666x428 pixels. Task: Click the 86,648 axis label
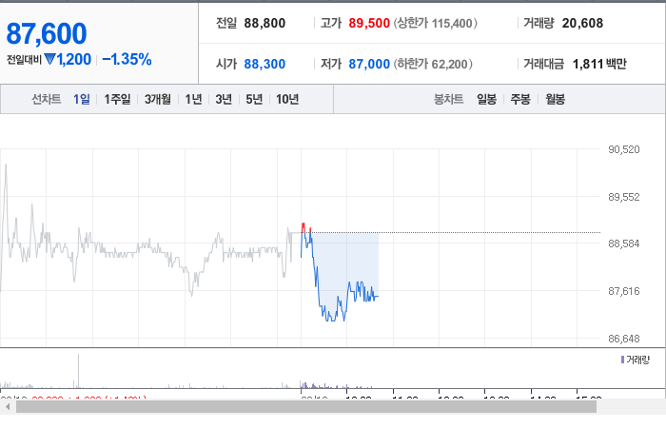[624, 339]
